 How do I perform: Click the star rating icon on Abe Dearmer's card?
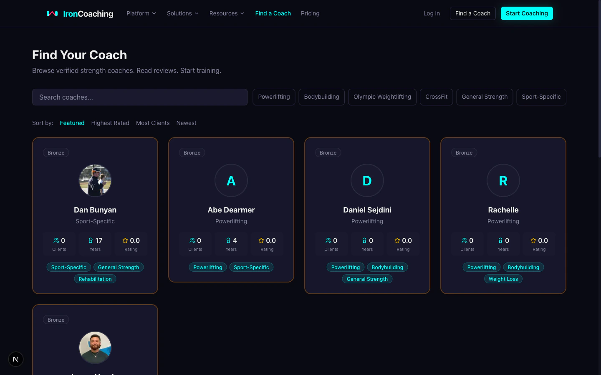click(x=261, y=240)
